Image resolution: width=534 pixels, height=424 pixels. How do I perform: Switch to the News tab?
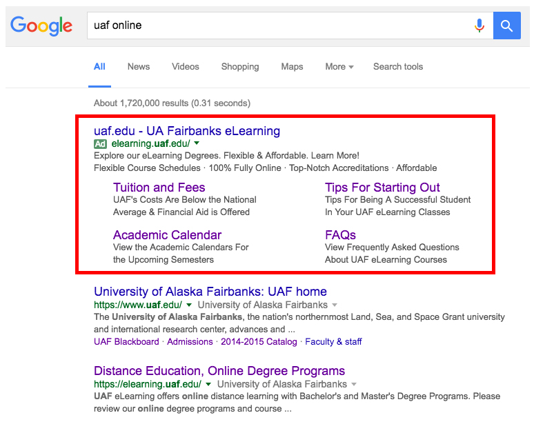pos(139,67)
